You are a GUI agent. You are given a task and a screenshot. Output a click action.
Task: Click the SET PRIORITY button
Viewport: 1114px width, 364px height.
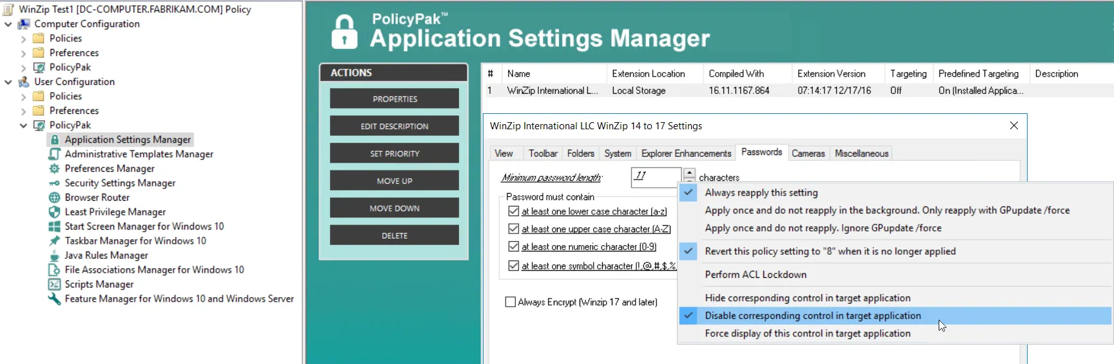pos(395,153)
